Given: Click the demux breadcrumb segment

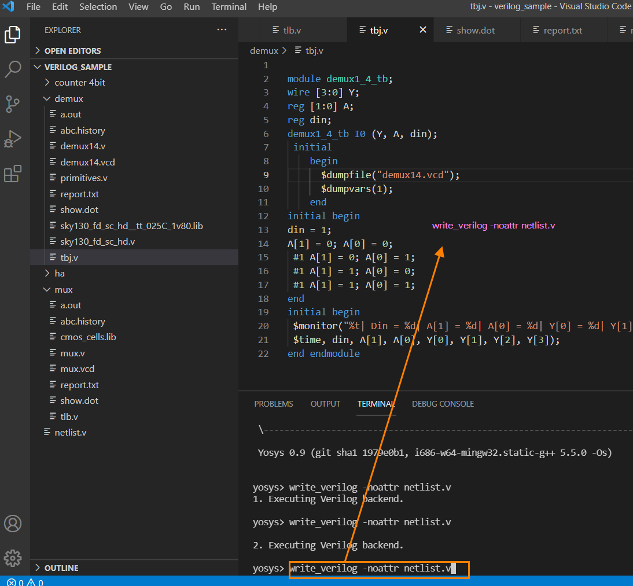Looking at the screenshot, I should [x=264, y=50].
